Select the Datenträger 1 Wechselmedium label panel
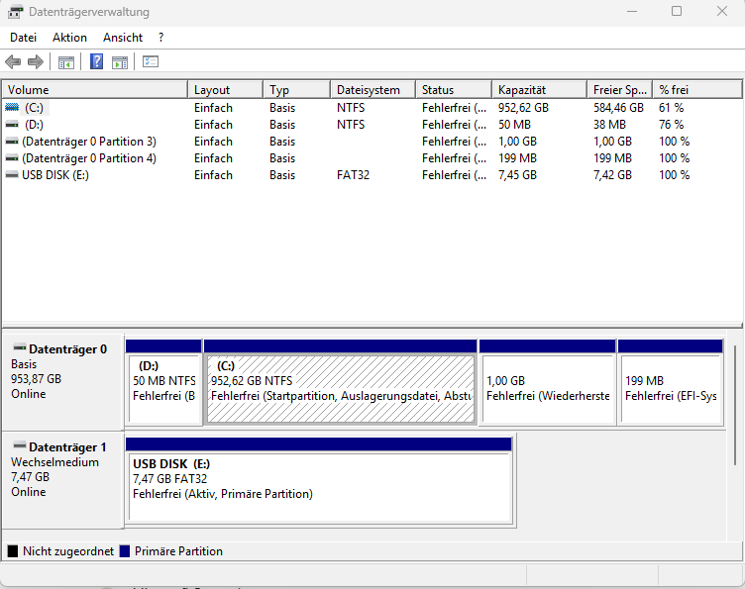 pyautogui.click(x=62, y=480)
